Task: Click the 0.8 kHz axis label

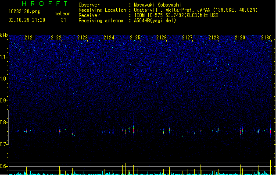Action: coord(4,122)
